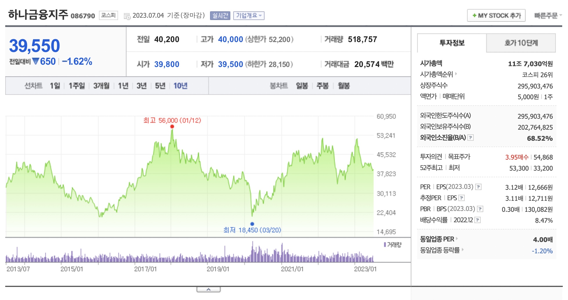Click the 3.95매수 investment opinion
Viewport: 568px width, 300px height.
tap(517, 157)
